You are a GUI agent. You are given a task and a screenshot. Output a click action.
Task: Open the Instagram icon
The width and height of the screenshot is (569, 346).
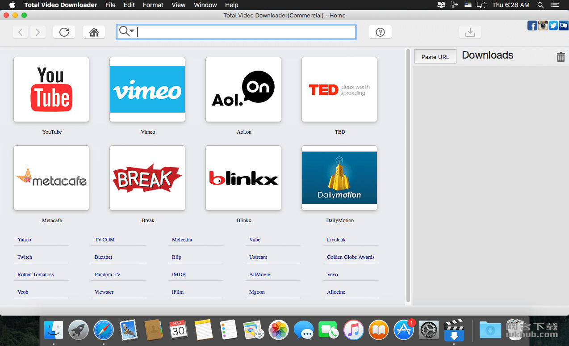(543, 25)
